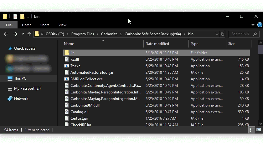This screenshot has height=145, width=263.
Task: Switch to Large icons view in status bar
Action: click(x=259, y=130)
